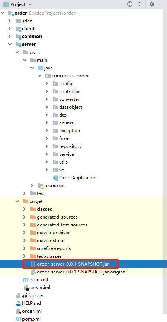
Task: Click the Maven pom.xml icon under server
Action: (x=26, y=280)
